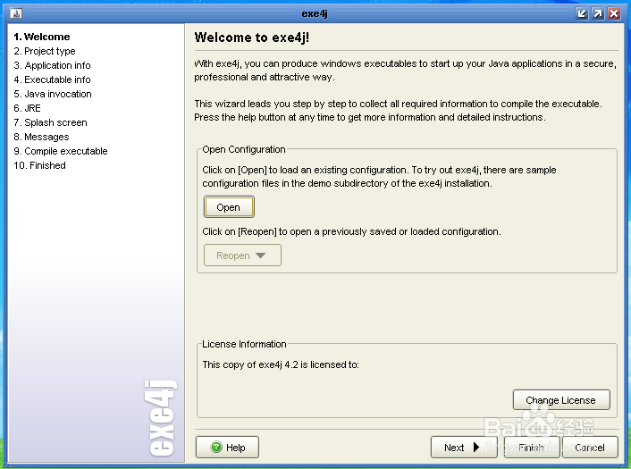Viewport: 631px width, 469px height.
Task: Maximize the exe4j window
Action: 598,13
